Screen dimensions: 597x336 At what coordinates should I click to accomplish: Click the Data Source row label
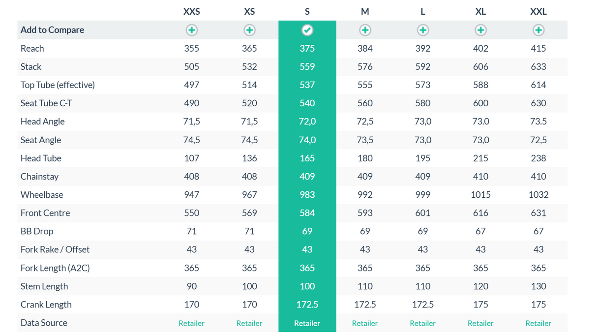click(x=44, y=323)
